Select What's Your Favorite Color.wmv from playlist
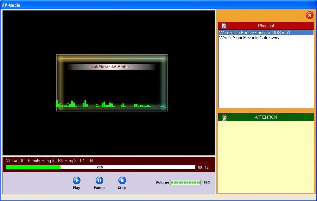This screenshot has width=317, height=201. pos(249,38)
